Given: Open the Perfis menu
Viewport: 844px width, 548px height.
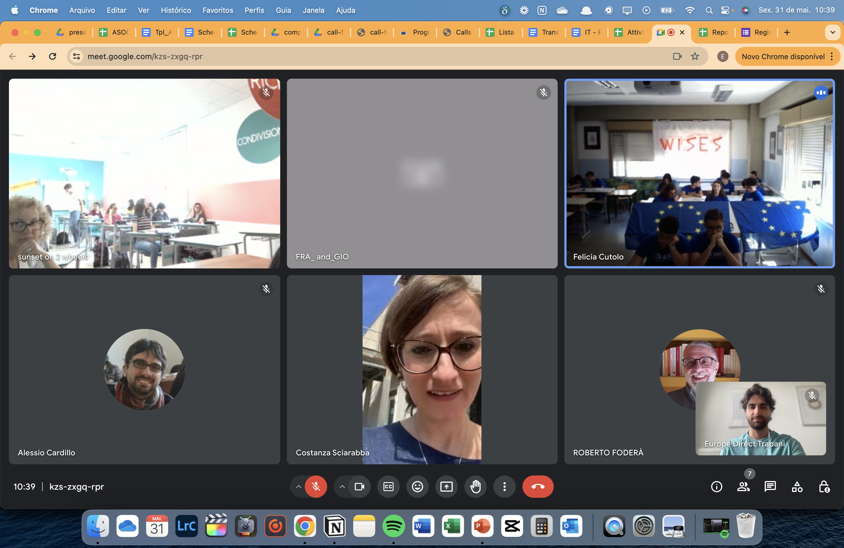Looking at the screenshot, I should [254, 10].
